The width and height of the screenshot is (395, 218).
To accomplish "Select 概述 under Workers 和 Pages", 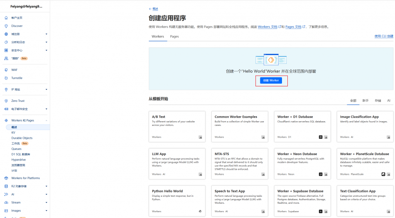I will 28,127.
